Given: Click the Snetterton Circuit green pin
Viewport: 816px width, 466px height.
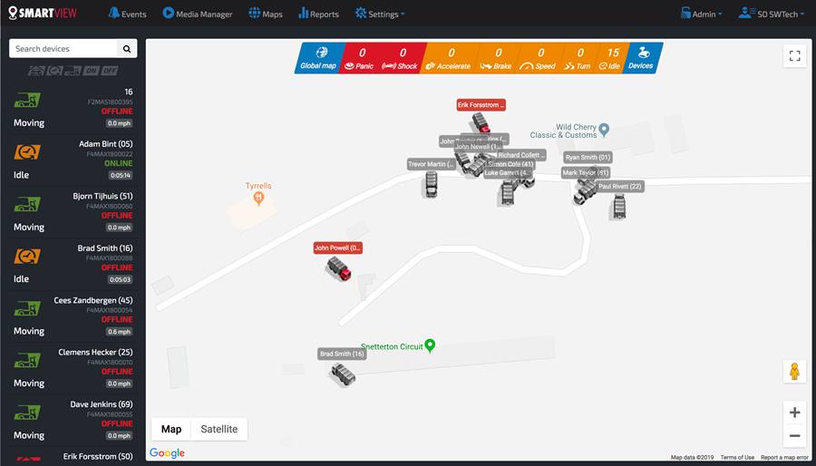Looking at the screenshot, I should (x=430, y=345).
